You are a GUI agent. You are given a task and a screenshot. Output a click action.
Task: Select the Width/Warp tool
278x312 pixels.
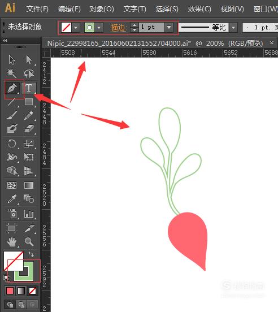pyautogui.click(x=12, y=157)
